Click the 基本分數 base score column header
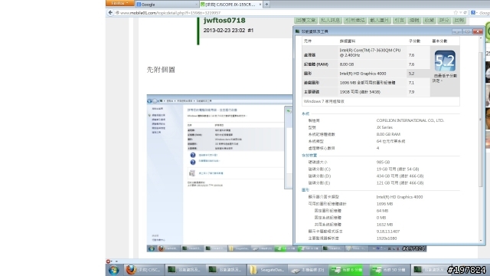 point(439,41)
